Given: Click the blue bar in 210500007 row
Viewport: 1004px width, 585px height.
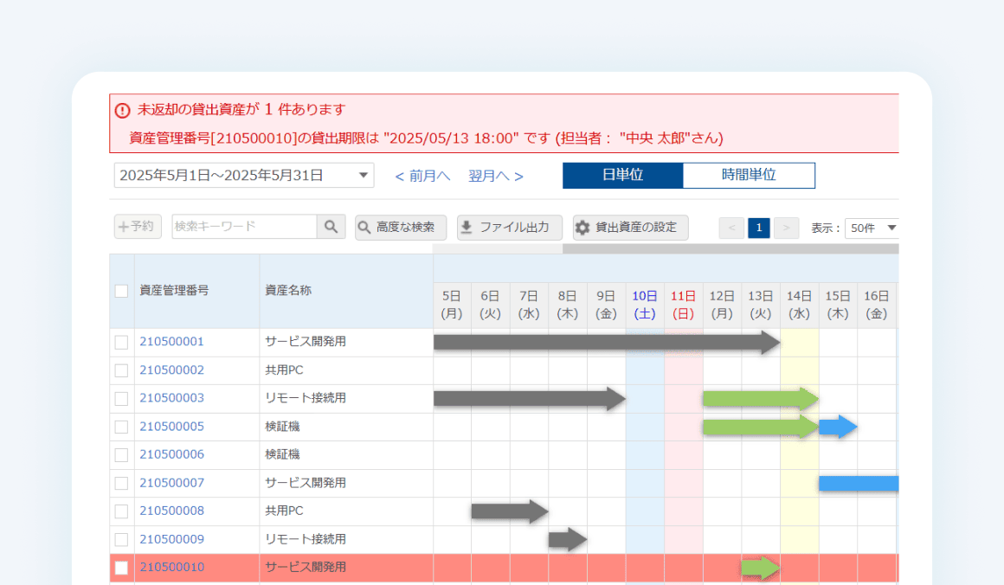Looking at the screenshot, I should tap(859, 483).
